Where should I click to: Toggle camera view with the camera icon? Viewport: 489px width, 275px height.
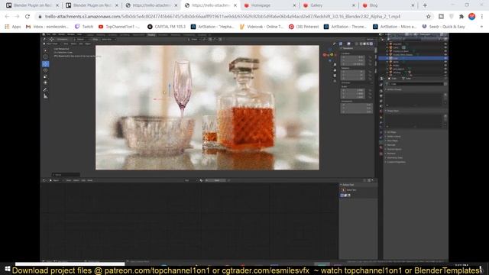point(335,76)
